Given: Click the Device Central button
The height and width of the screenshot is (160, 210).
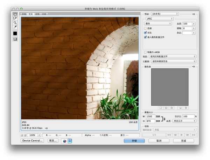Looking at the screenshot, I should coord(32,141).
